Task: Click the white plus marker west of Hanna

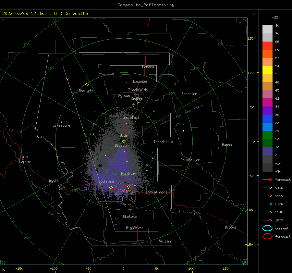Action: (183, 130)
